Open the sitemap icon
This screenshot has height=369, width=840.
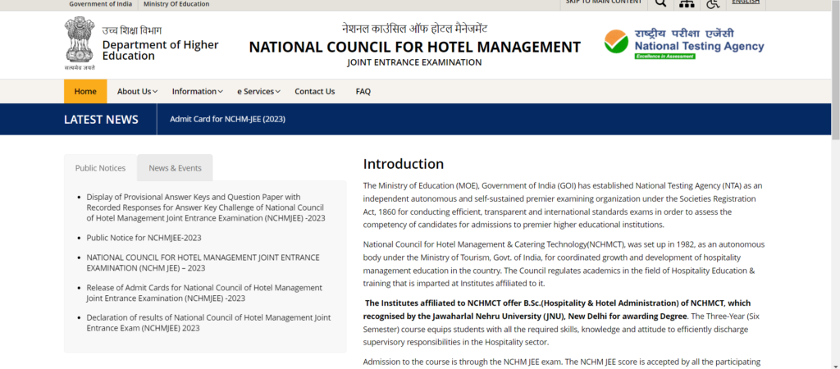tap(687, 3)
